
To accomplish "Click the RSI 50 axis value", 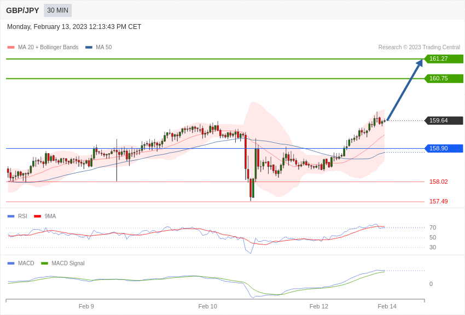I will [433, 238].
